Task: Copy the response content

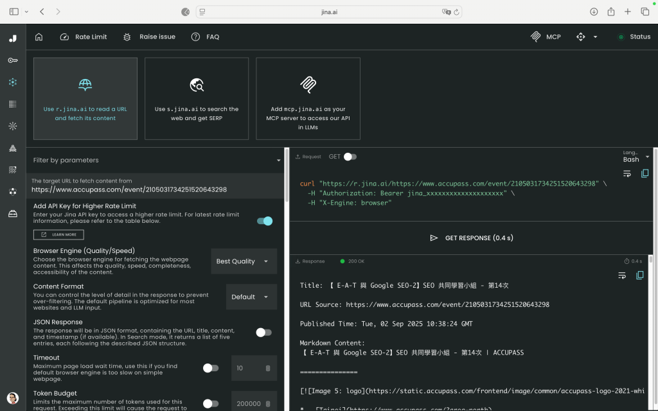Action: tap(640, 275)
